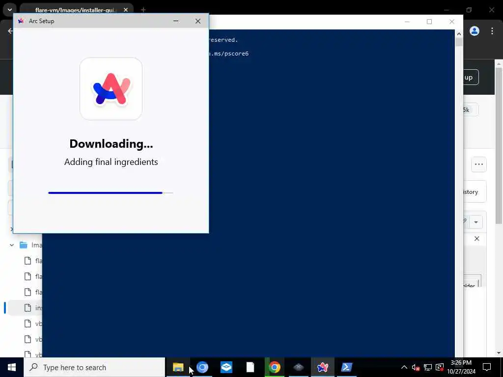This screenshot has height=377, width=503.
Task: Switch to PowerShell in the taskbar
Action: (347, 367)
